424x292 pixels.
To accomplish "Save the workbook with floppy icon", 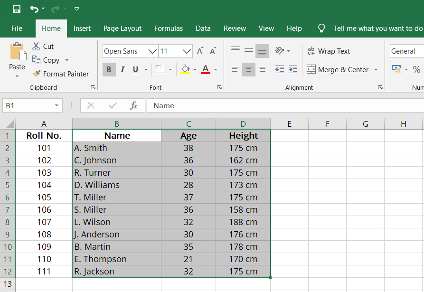I will coord(17,9).
